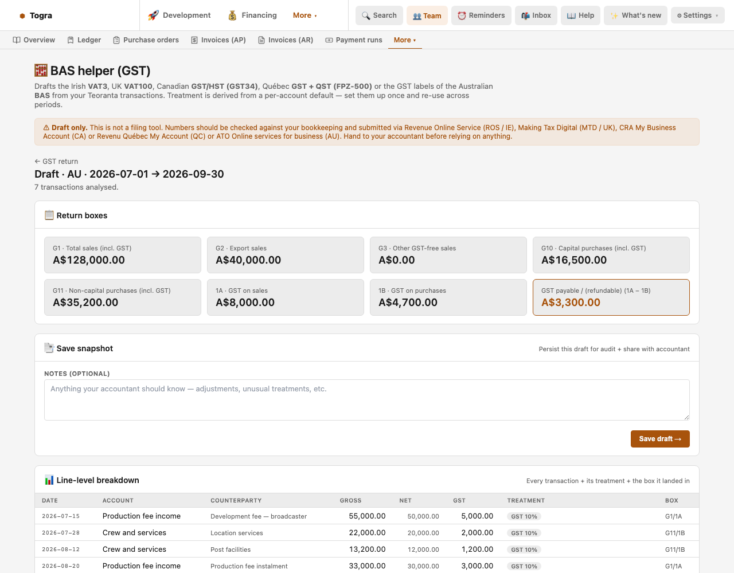Image resolution: width=734 pixels, height=573 pixels.
Task: Switch to the Ledger tab
Action: [x=84, y=40]
